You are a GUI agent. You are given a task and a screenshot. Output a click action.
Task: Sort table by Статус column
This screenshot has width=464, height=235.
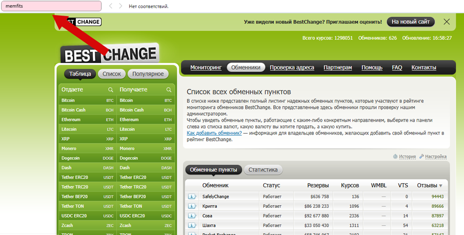[x=271, y=186]
